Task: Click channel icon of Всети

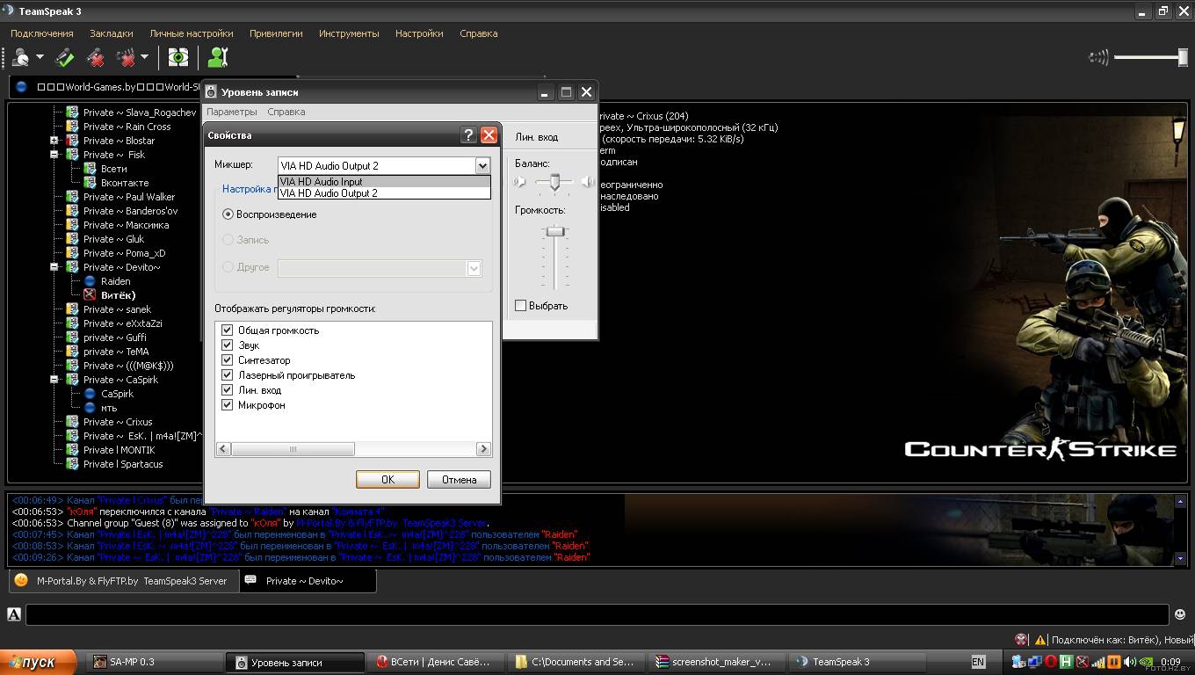Action: coord(90,169)
